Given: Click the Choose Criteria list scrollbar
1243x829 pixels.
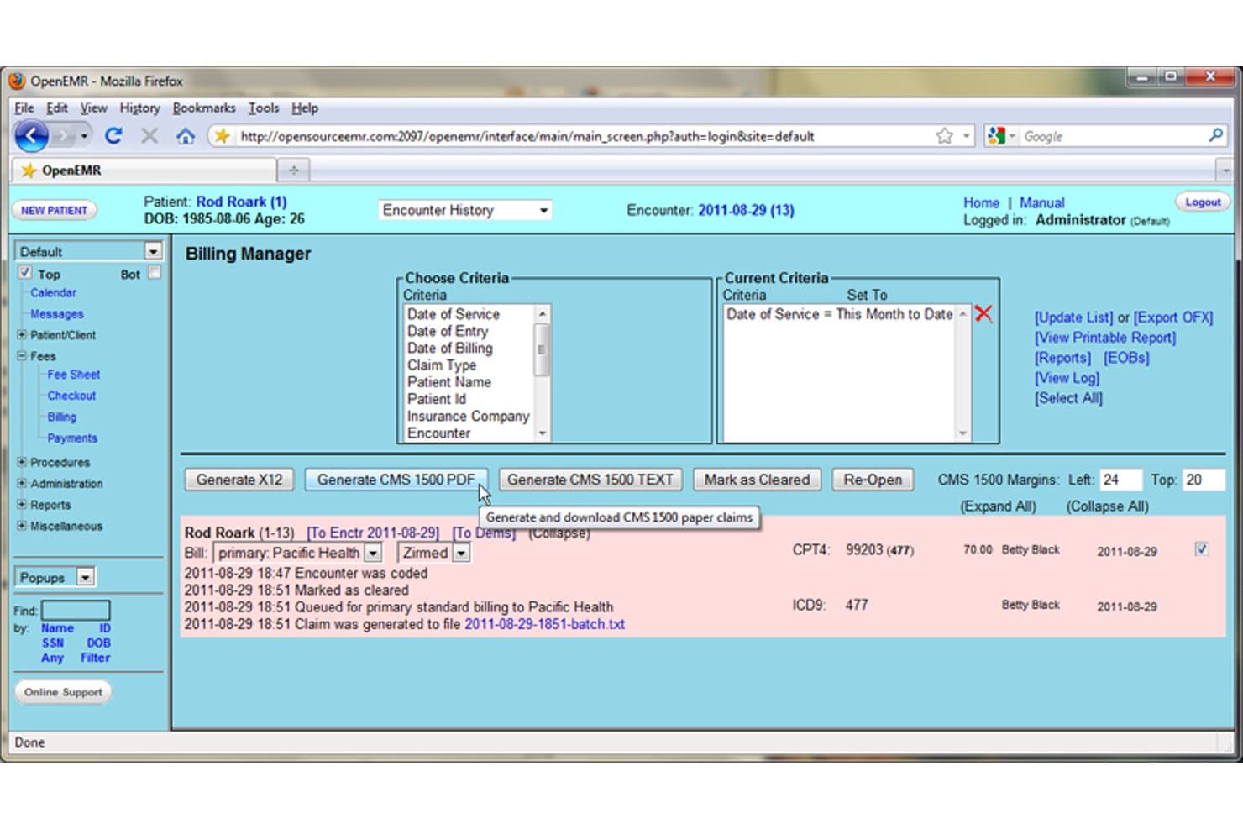Looking at the screenshot, I should (542, 372).
